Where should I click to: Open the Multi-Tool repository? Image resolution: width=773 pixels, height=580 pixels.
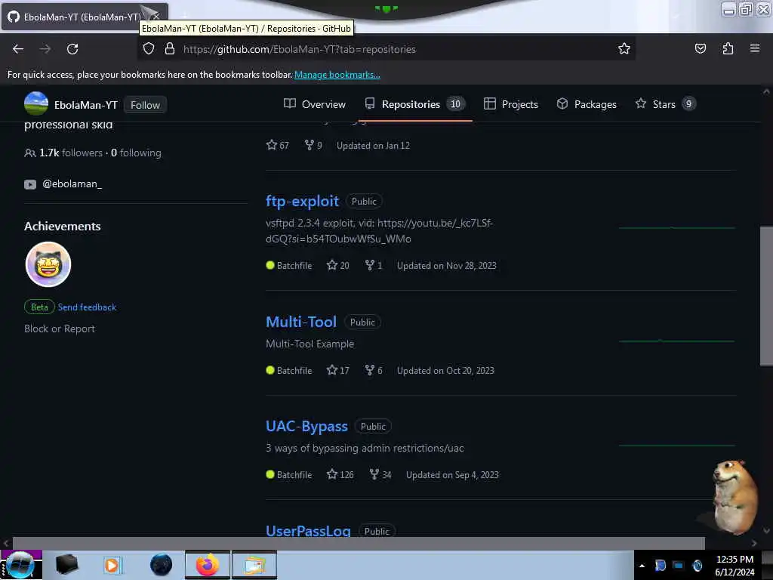point(301,322)
